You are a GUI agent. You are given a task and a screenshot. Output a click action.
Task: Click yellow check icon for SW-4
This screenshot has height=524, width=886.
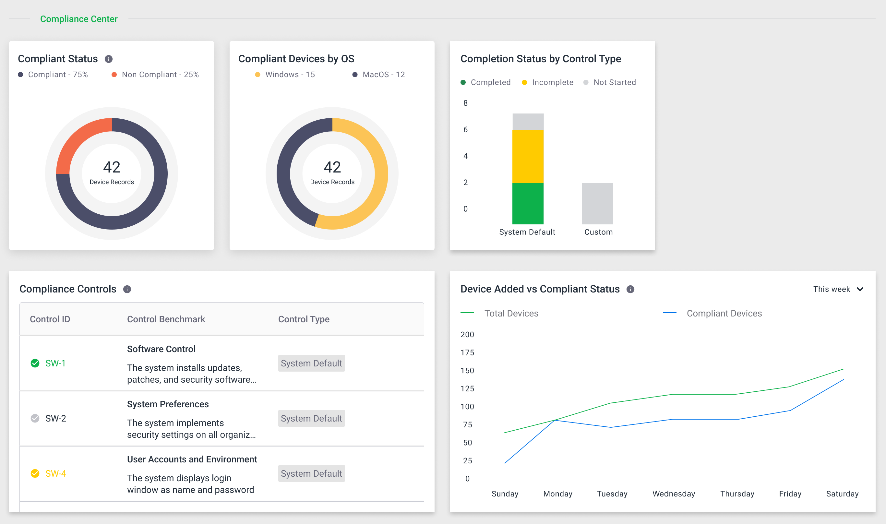[35, 473]
